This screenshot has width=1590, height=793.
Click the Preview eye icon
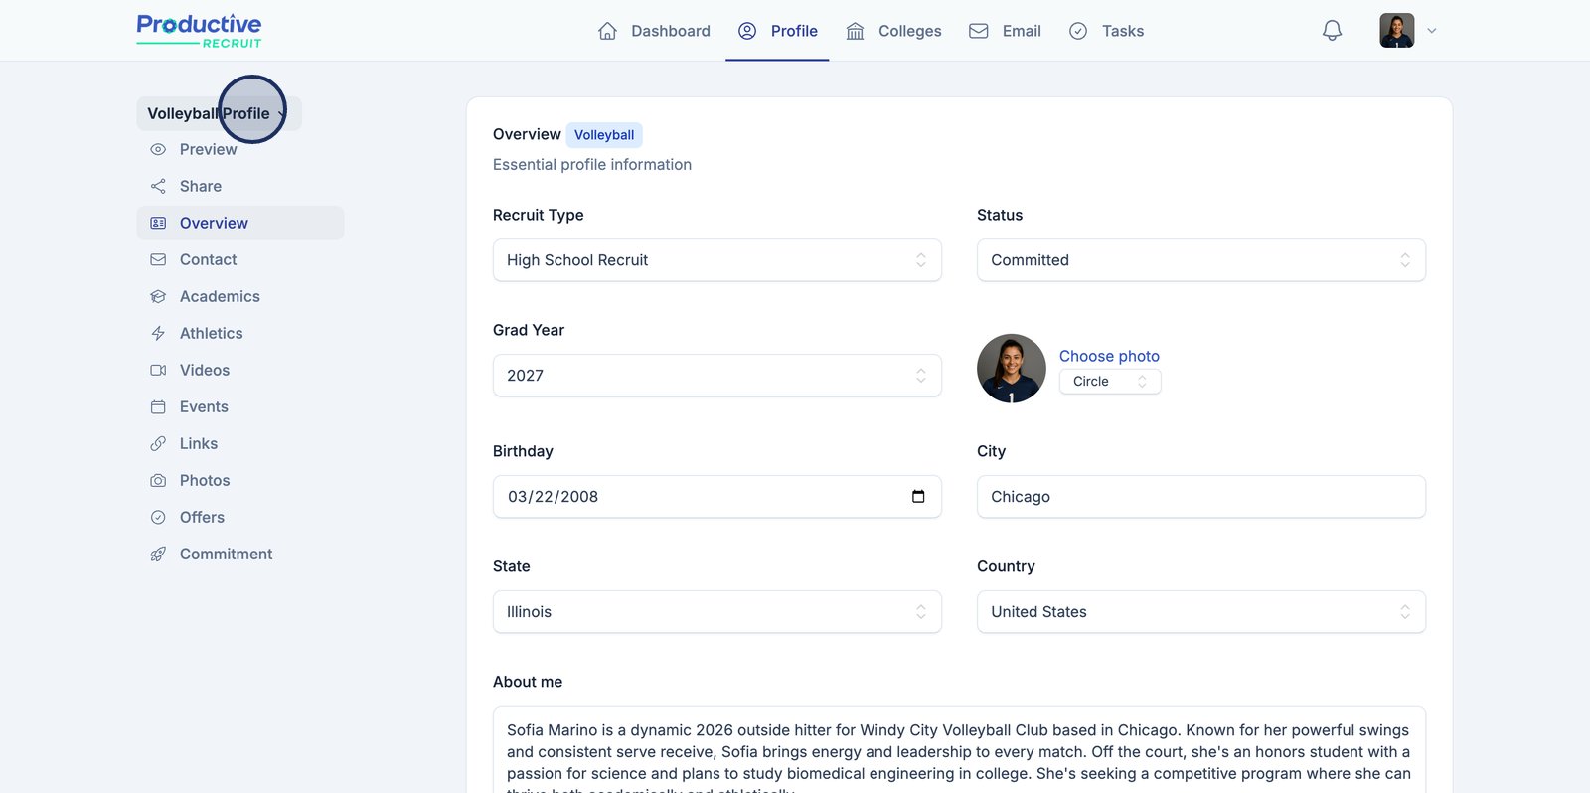158,150
